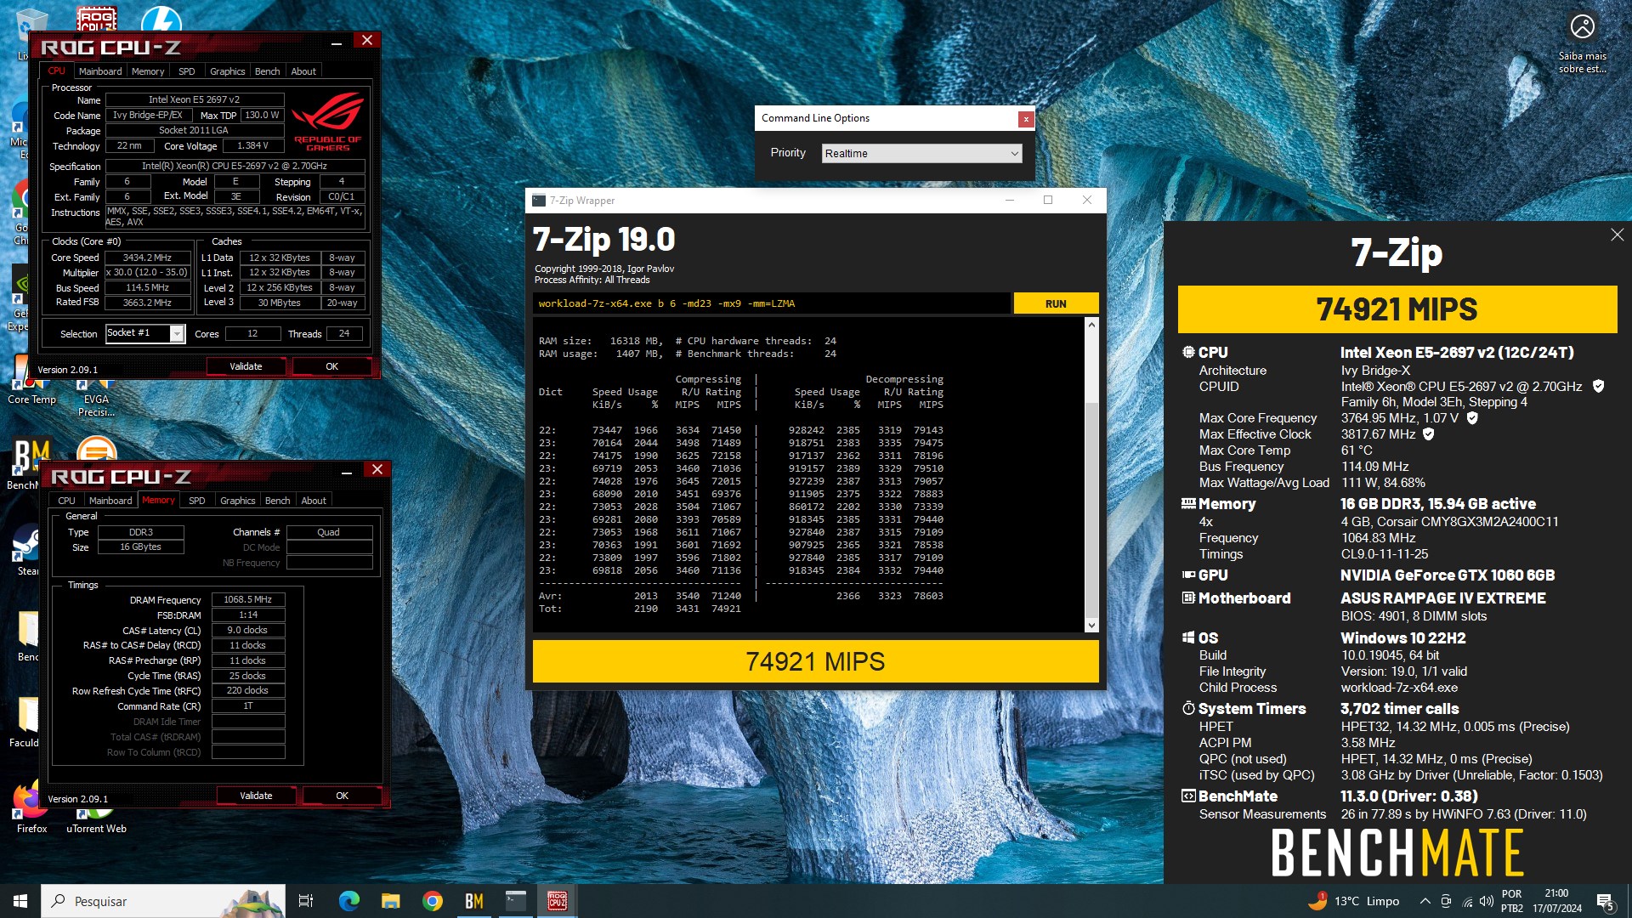Open Graphics tab in upper CPU-Z window
Viewport: 1632px width, 918px height.
(227, 71)
